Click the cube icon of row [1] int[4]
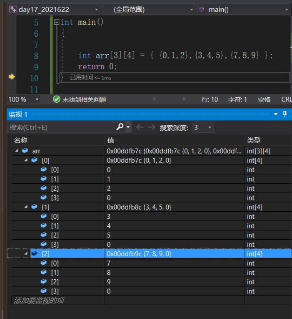Image resolution: width=292 pixels, height=319 pixels. (x=35, y=207)
